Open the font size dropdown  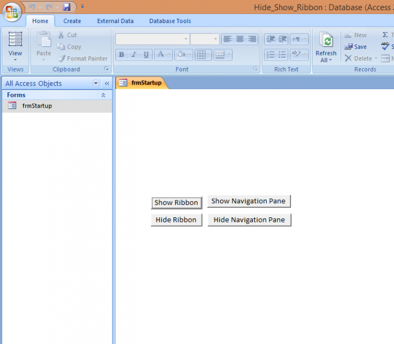pyautogui.click(x=215, y=39)
